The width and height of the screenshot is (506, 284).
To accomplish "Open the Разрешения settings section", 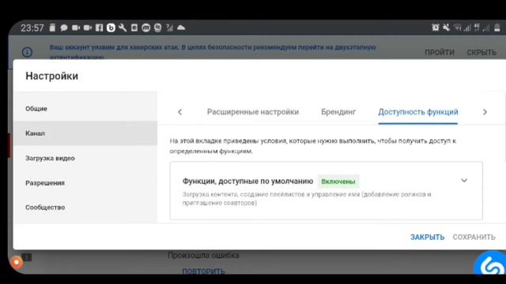I will tap(85, 183).
